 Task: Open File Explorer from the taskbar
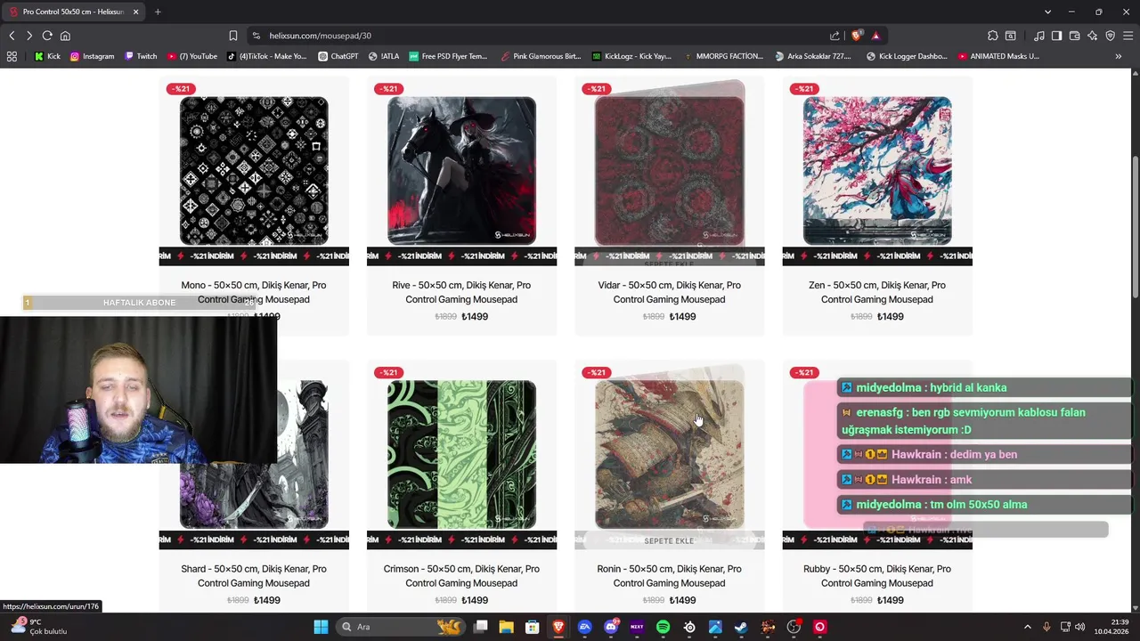[x=506, y=627]
